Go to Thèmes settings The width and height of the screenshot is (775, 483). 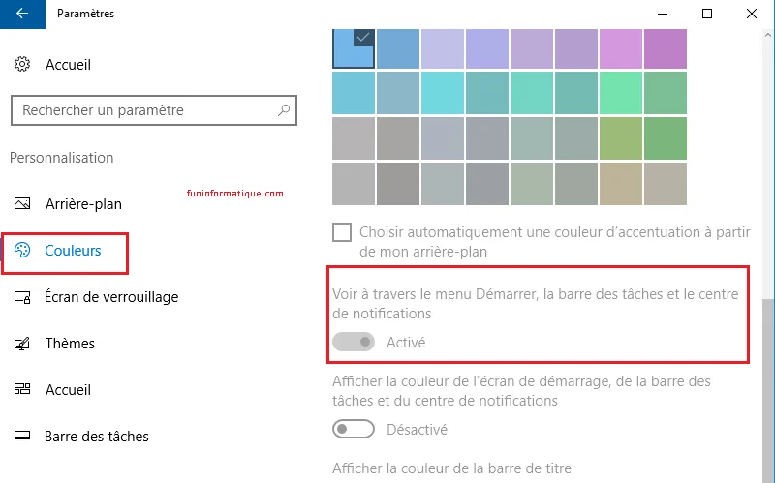click(70, 344)
